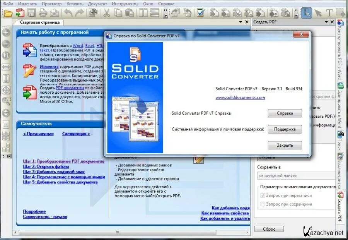Click the Find binoculars toolbar icon
Image resolution: width=348 pixels, height=240 pixels.
pos(93,13)
